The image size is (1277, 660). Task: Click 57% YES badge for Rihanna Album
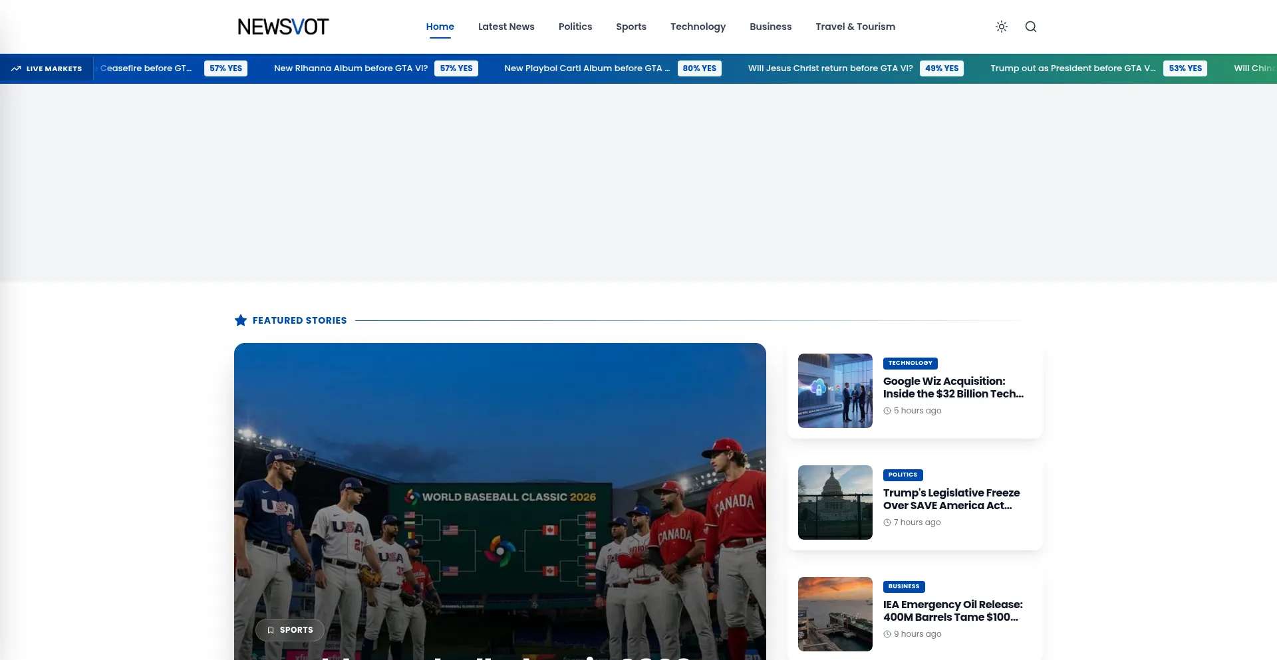pyautogui.click(x=456, y=68)
